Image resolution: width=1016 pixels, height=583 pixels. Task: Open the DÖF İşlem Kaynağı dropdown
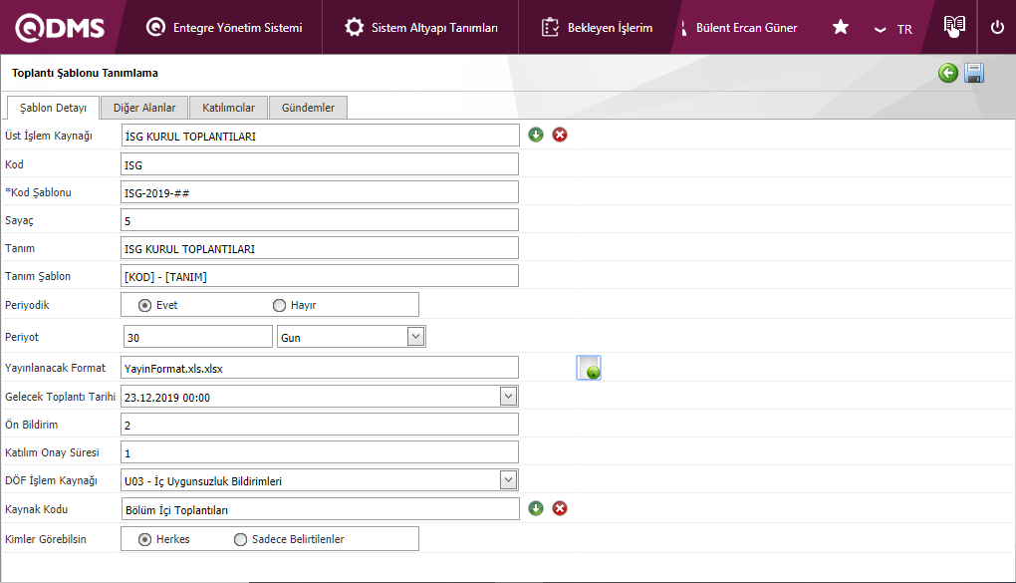(508, 480)
